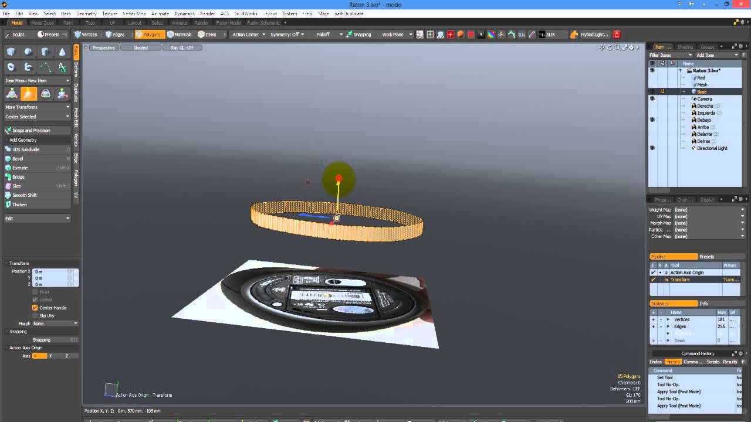
Task: Toggle the Transform pipeline enable checkmark
Action: (653, 280)
